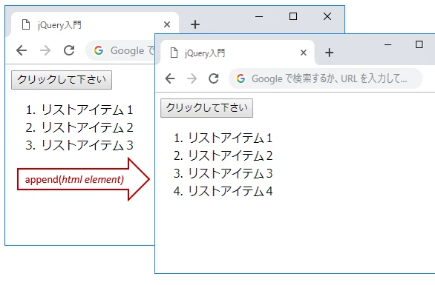Viewport: 435px width, 285px height.
Task: Close the rear browser window
Action: tap(327, 16)
